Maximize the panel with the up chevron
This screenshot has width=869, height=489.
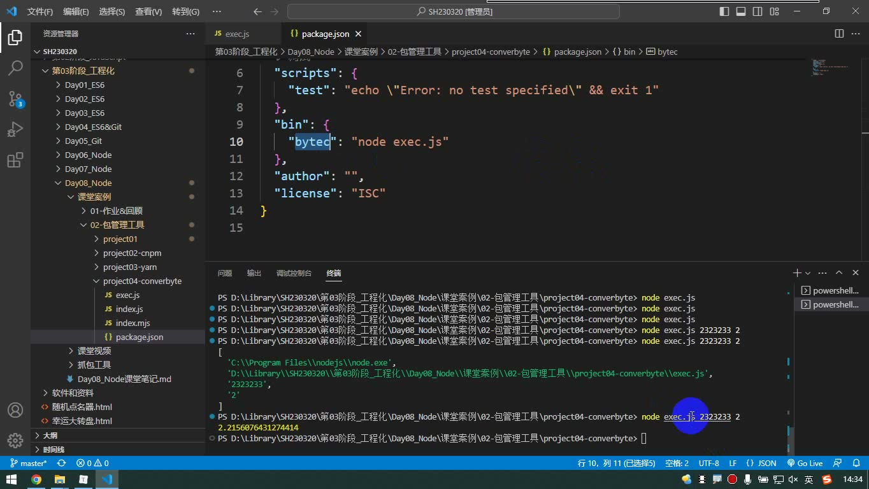pos(839,273)
